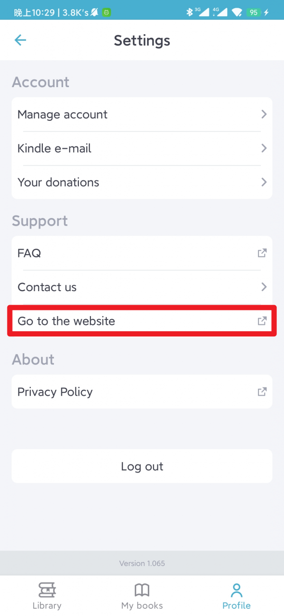The height and width of the screenshot is (616, 284).
Task: Log out of the account
Action: [x=142, y=466]
